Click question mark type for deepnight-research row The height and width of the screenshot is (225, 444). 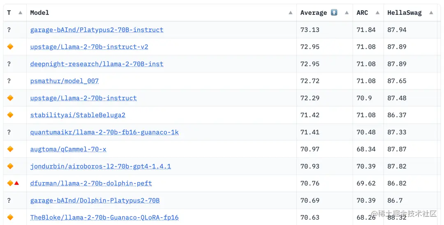coord(9,64)
